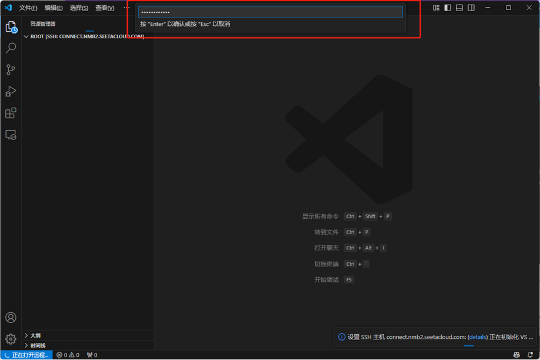540x360 pixels.
Task: Open Run and Debug view icon
Action: [11, 92]
